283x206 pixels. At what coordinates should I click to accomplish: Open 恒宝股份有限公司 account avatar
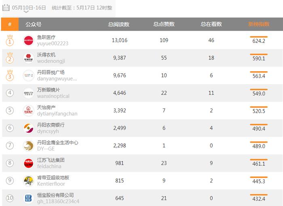pyautogui.click(x=29, y=198)
